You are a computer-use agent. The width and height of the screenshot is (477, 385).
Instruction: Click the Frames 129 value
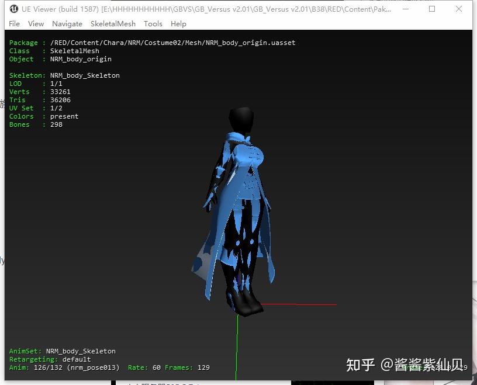click(x=203, y=367)
